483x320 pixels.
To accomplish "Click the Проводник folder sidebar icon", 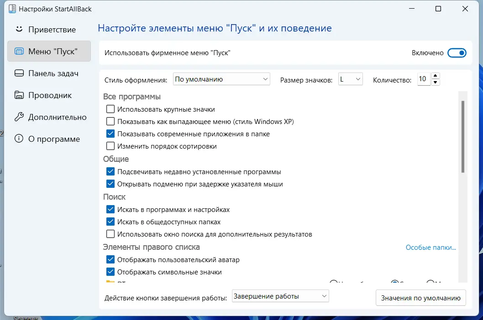I will point(18,95).
